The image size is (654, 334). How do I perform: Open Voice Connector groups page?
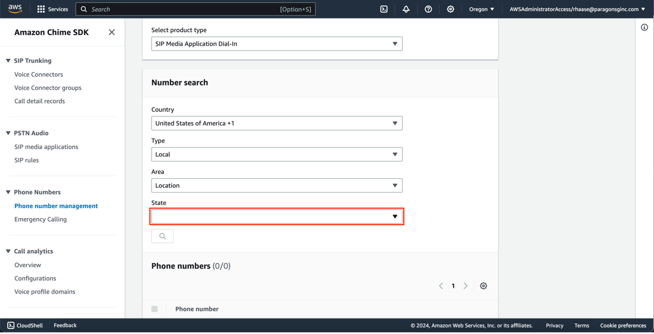click(48, 87)
